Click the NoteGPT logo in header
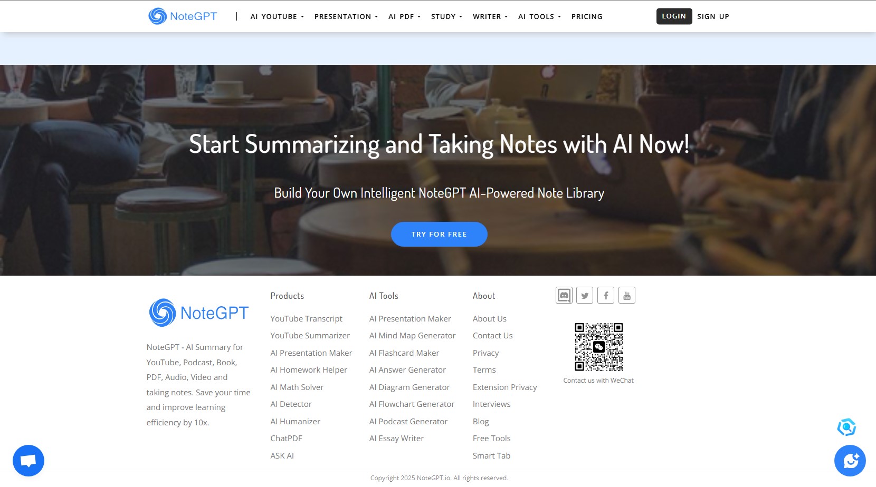Screen dimensions: 876x487 [x=183, y=16]
